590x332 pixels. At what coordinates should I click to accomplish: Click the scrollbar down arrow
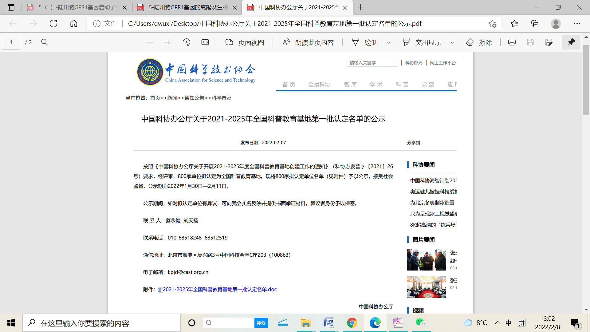point(586,310)
